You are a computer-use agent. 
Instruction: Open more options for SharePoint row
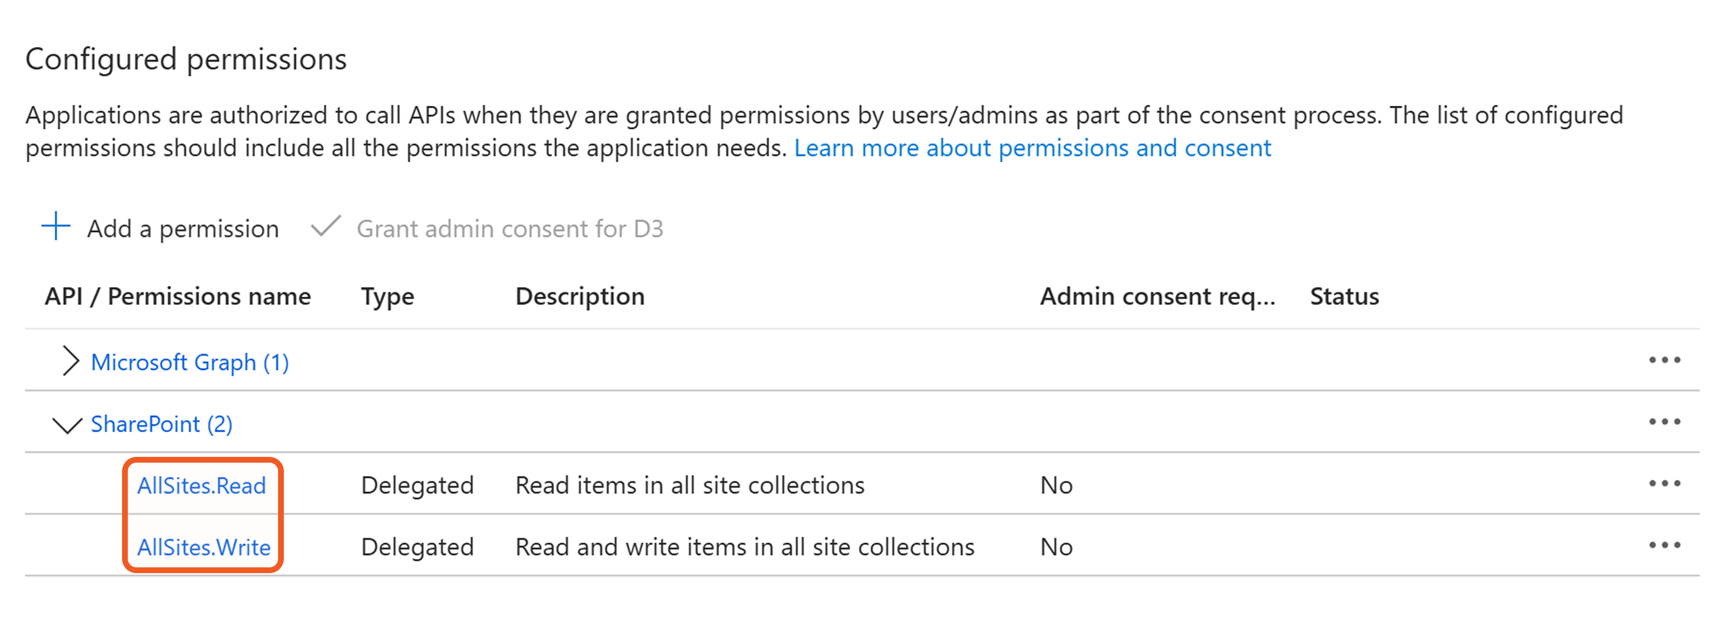point(1664,422)
